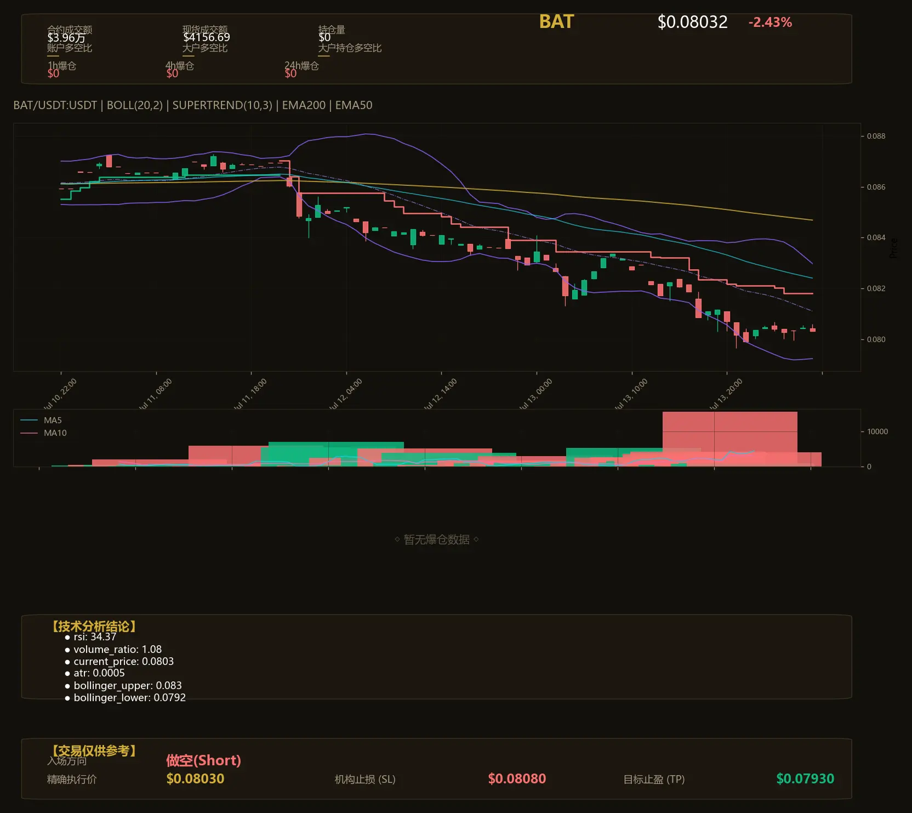Click the 目标止盈 (TP) label

654,780
